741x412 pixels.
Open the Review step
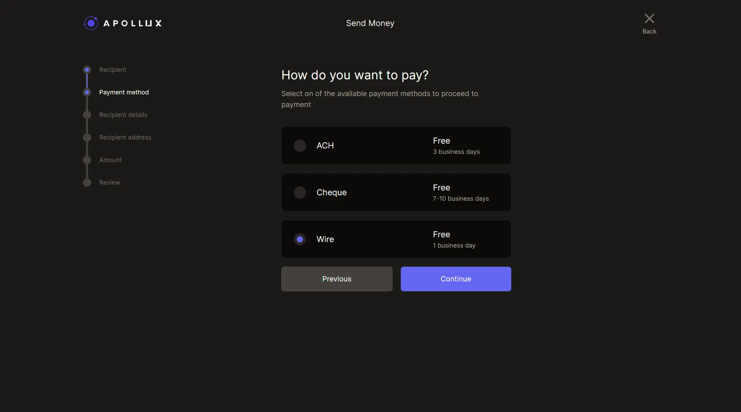pyautogui.click(x=110, y=182)
